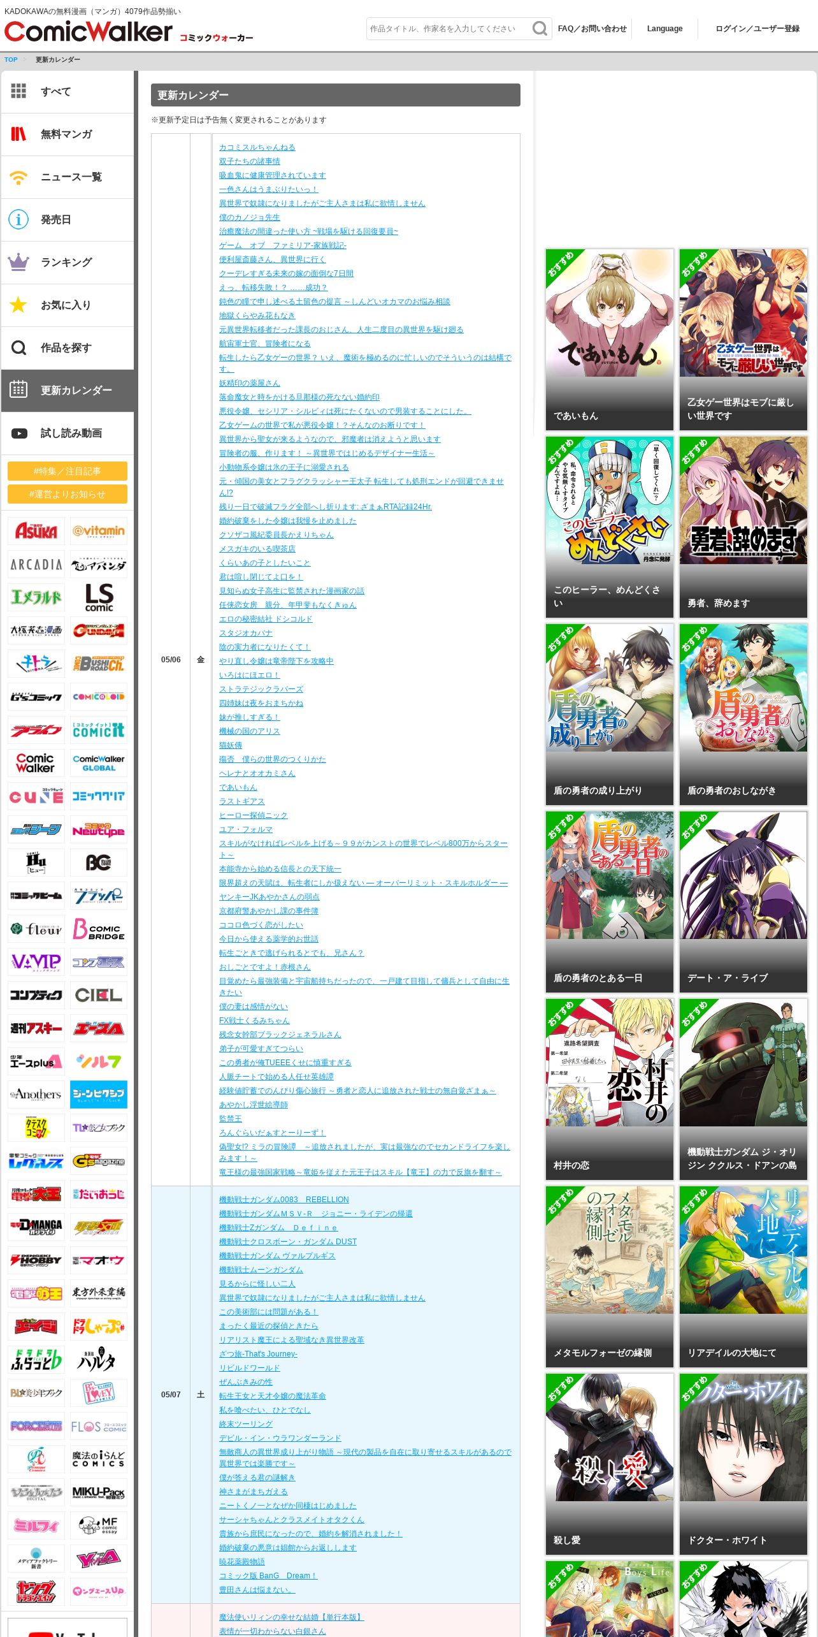Open ラストギアス link

pos(242,801)
